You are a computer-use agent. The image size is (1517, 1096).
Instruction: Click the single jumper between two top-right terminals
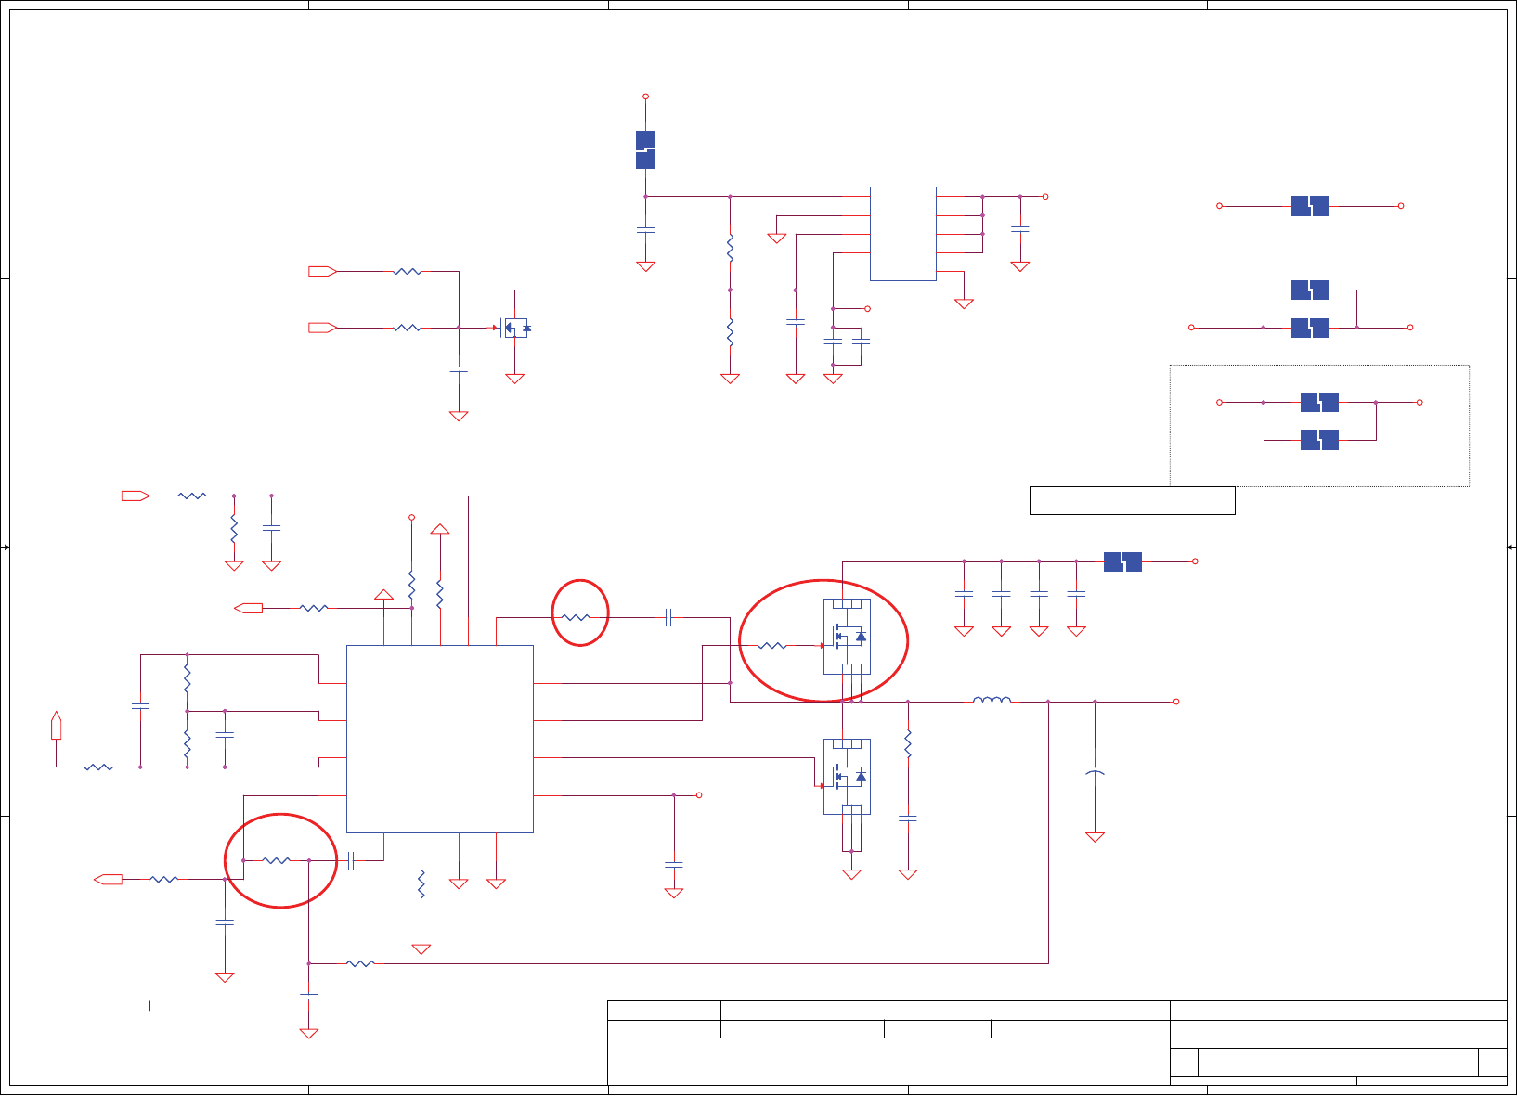click(x=1310, y=206)
